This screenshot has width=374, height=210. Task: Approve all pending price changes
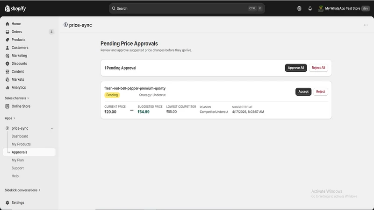tap(296, 68)
